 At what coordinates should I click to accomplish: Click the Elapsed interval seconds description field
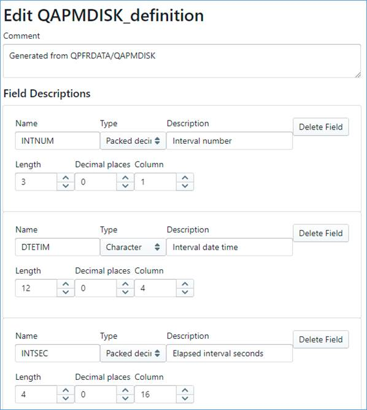point(230,353)
